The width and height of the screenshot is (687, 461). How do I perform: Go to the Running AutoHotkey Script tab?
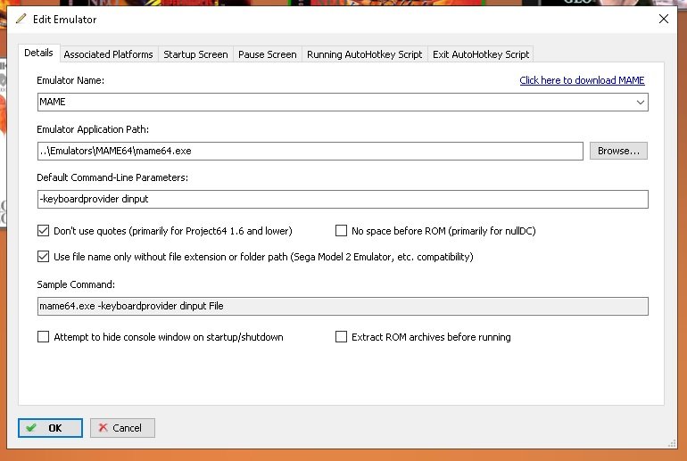[365, 54]
